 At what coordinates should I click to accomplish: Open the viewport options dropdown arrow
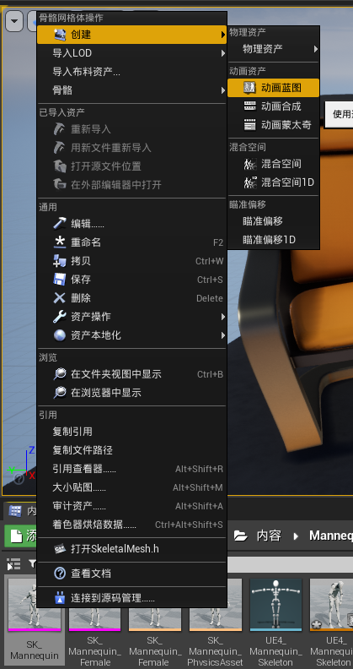(14, 21)
